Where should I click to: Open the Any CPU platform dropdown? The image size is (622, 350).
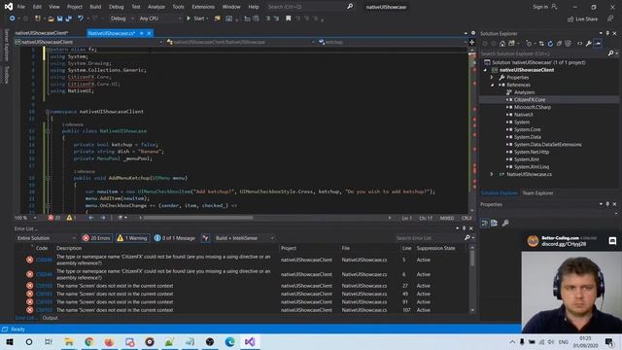159,18
